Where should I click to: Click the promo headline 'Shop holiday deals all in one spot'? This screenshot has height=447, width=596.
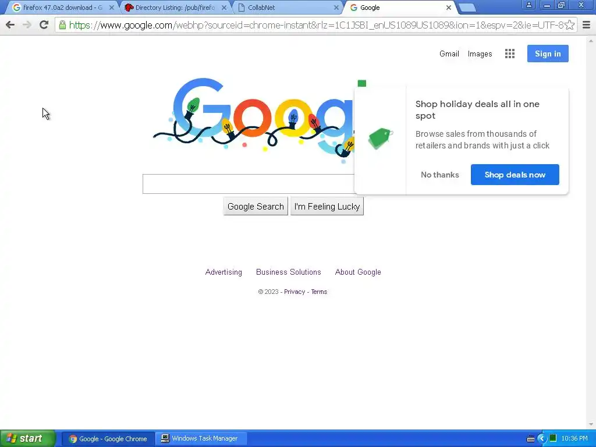pos(477,110)
